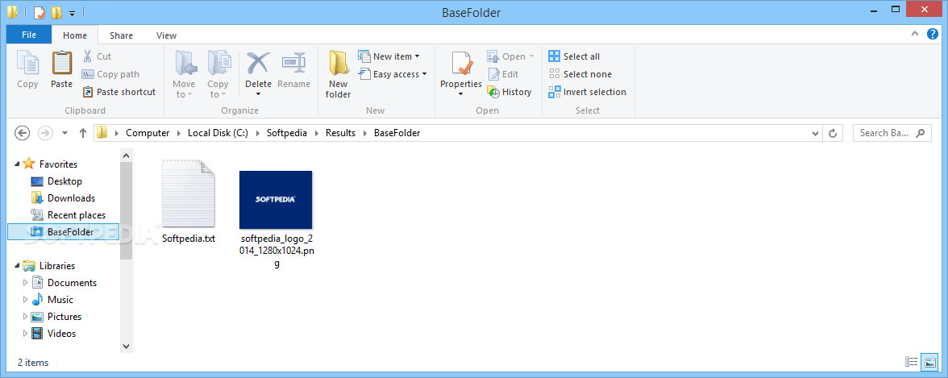Viewport: 948px width, 378px height.
Task: Click the navigation pane scroll up arrow
Action: pyautogui.click(x=127, y=156)
